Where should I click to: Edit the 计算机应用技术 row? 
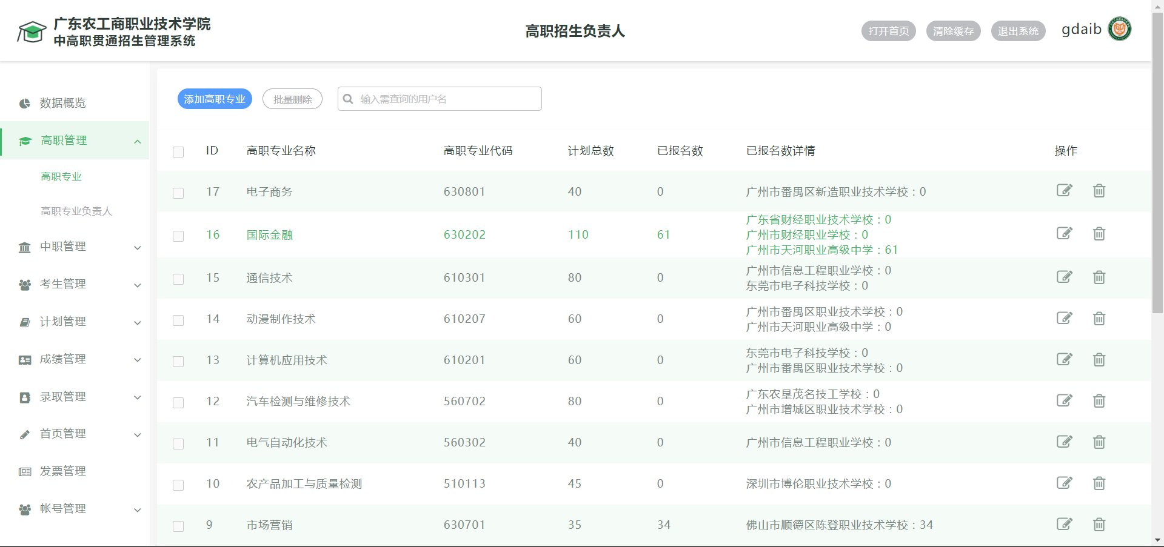tap(1065, 360)
